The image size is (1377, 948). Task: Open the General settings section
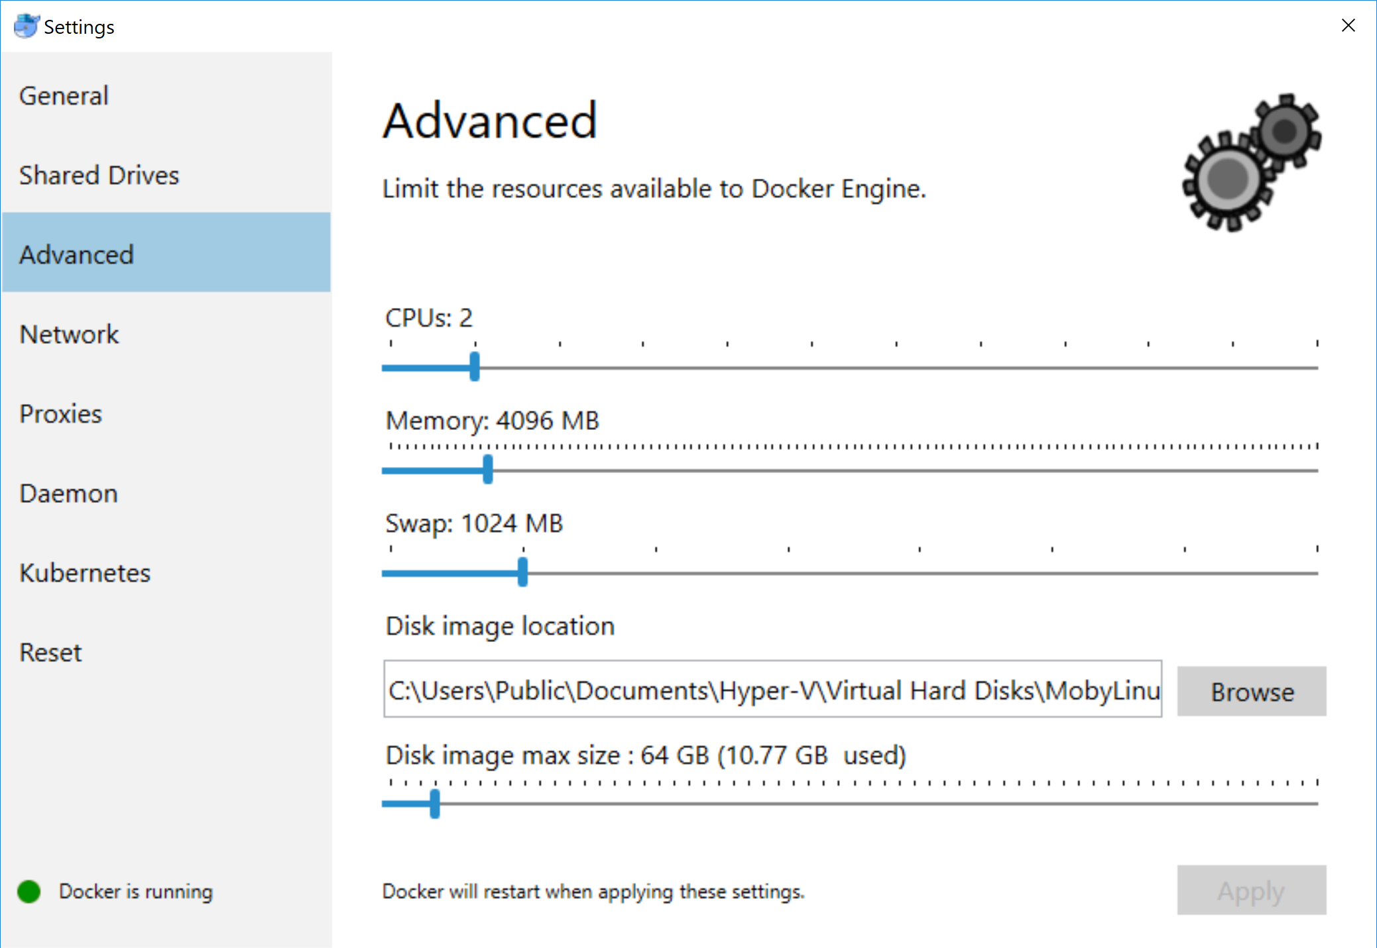click(64, 95)
